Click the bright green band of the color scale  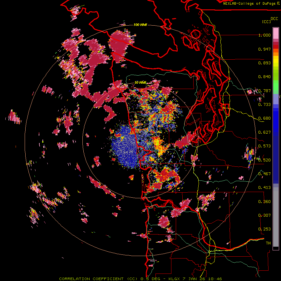point(276,85)
